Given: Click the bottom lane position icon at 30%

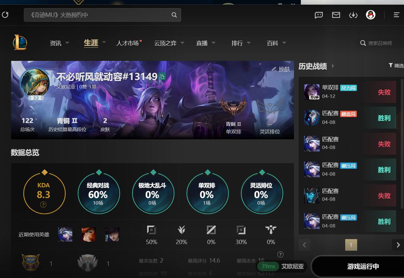Looking at the screenshot, I should pyautogui.click(x=241, y=230).
